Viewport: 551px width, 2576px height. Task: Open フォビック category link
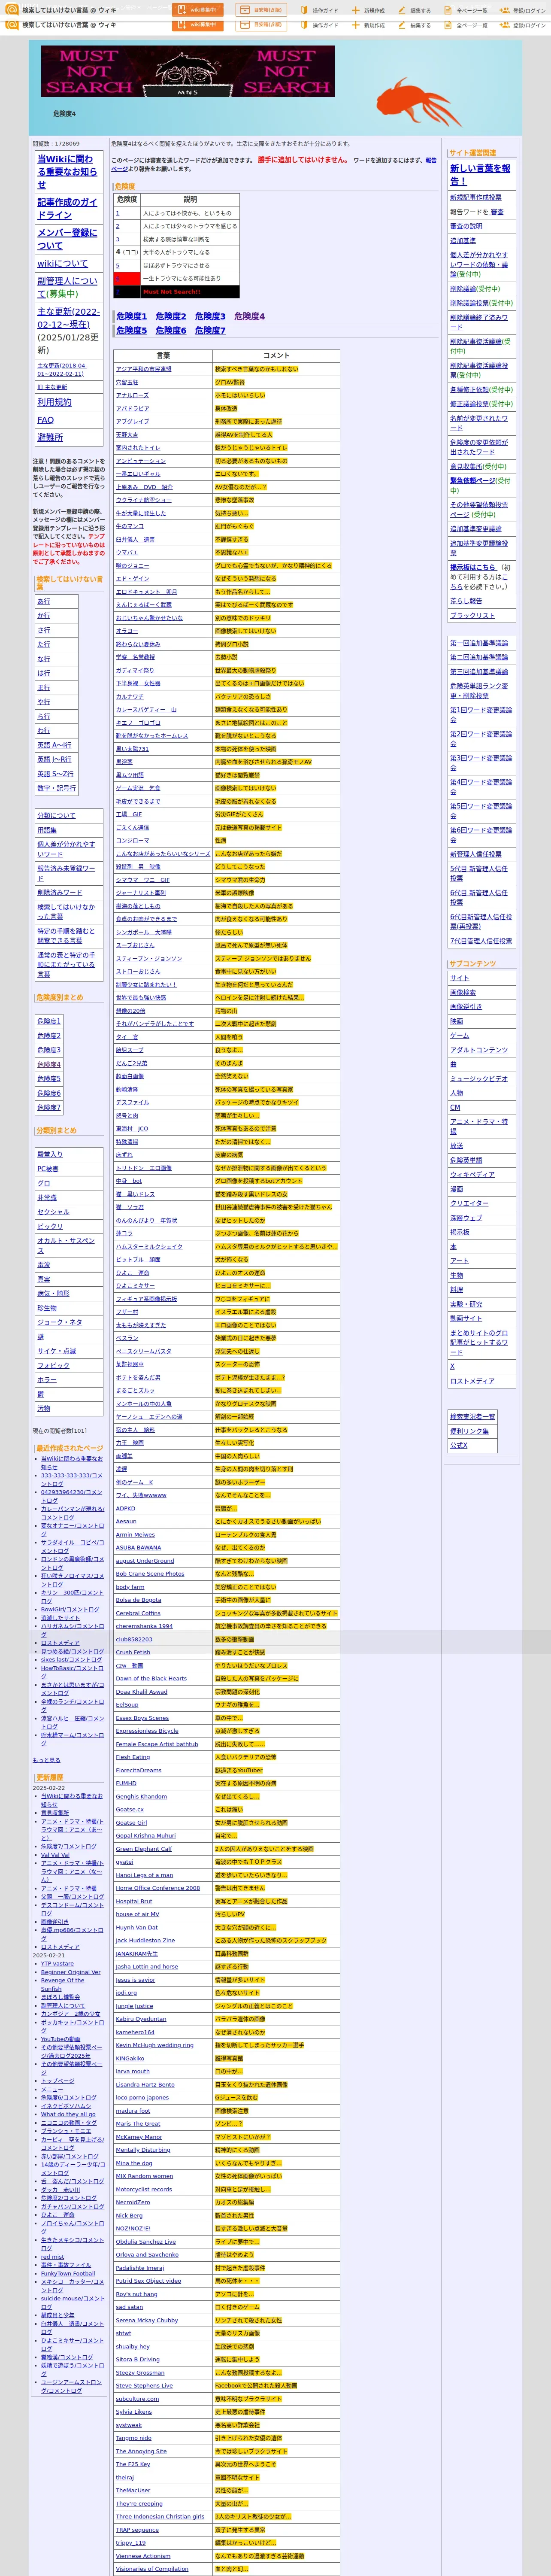click(53, 1365)
